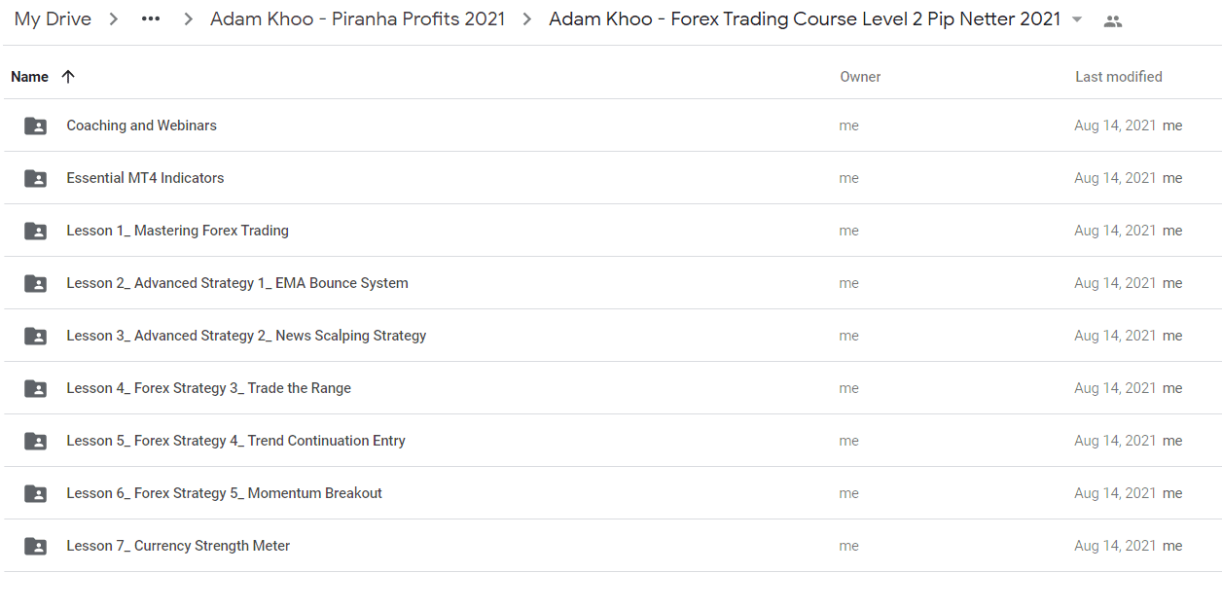Click the Essential MT4 Indicators folder icon
The image size is (1222, 609).
tap(35, 178)
